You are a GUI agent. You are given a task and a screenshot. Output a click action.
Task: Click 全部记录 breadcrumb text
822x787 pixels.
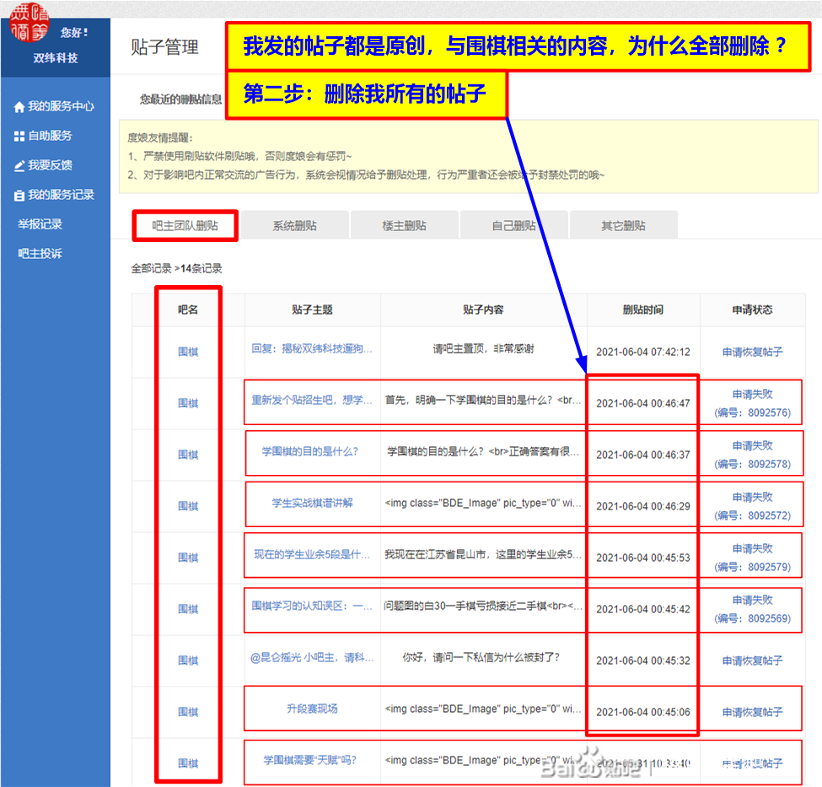coord(151,269)
